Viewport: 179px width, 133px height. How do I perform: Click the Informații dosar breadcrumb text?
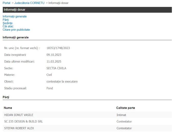pyautogui.click(x=58, y=3)
